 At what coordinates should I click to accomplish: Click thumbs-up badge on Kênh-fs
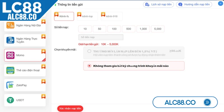pos(56,14)
